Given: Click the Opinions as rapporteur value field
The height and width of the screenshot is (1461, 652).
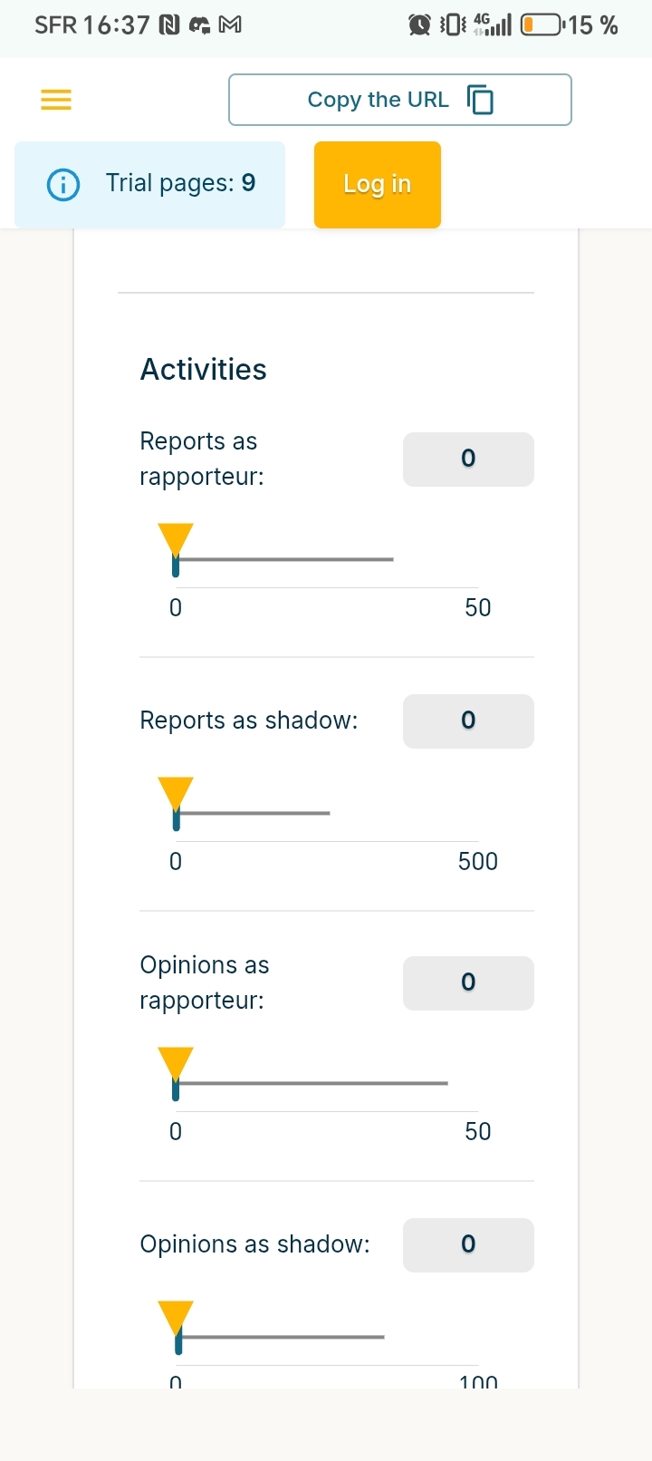Looking at the screenshot, I should (x=468, y=983).
